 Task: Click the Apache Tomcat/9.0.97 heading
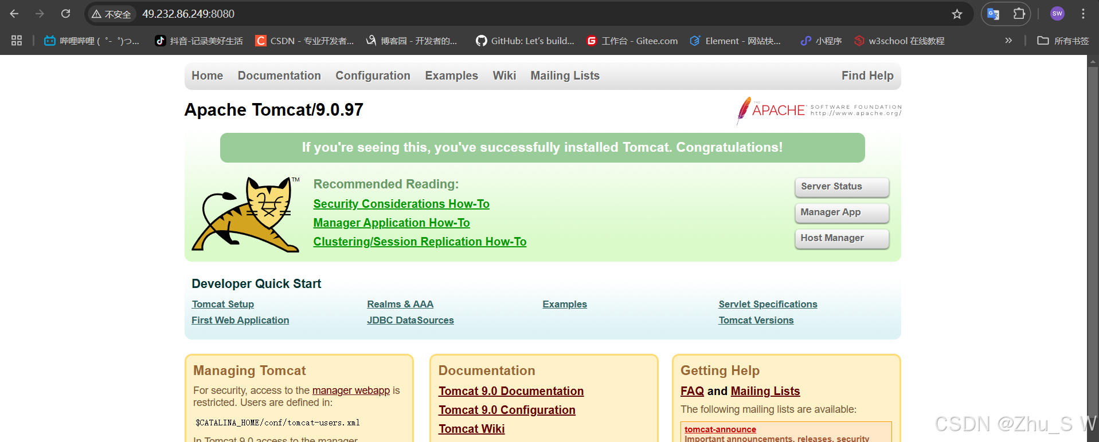tap(273, 109)
